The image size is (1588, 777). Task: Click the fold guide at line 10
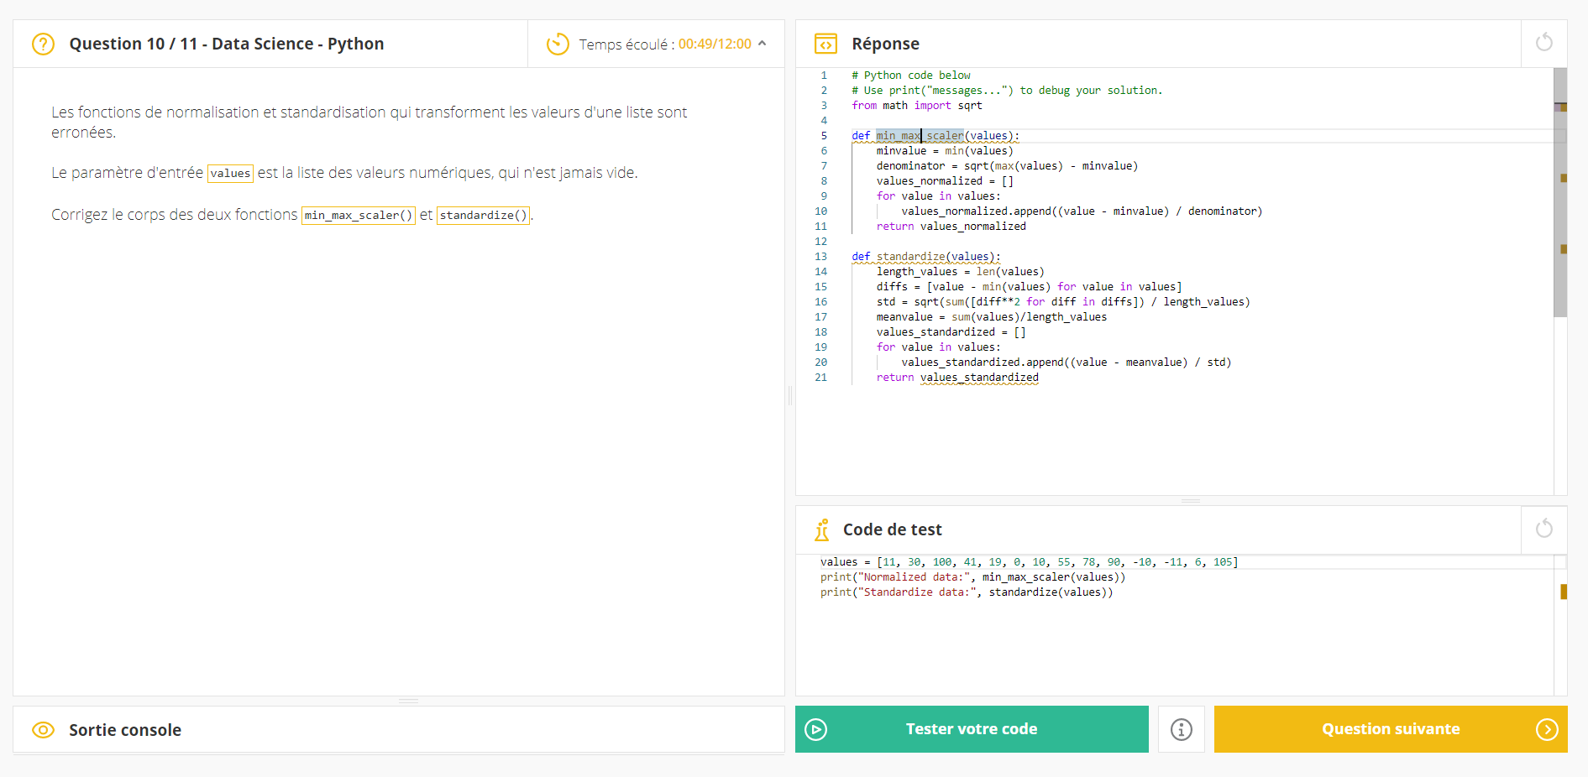[x=878, y=211]
